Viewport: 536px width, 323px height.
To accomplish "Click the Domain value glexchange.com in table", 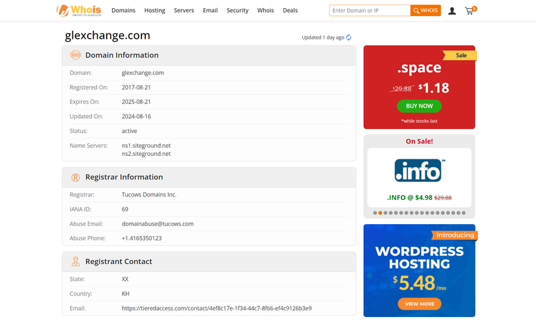I will (x=143, y=73).
